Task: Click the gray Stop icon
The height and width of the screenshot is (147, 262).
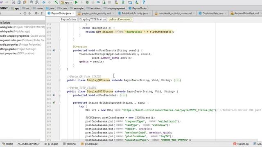Action: coord(109,2)
